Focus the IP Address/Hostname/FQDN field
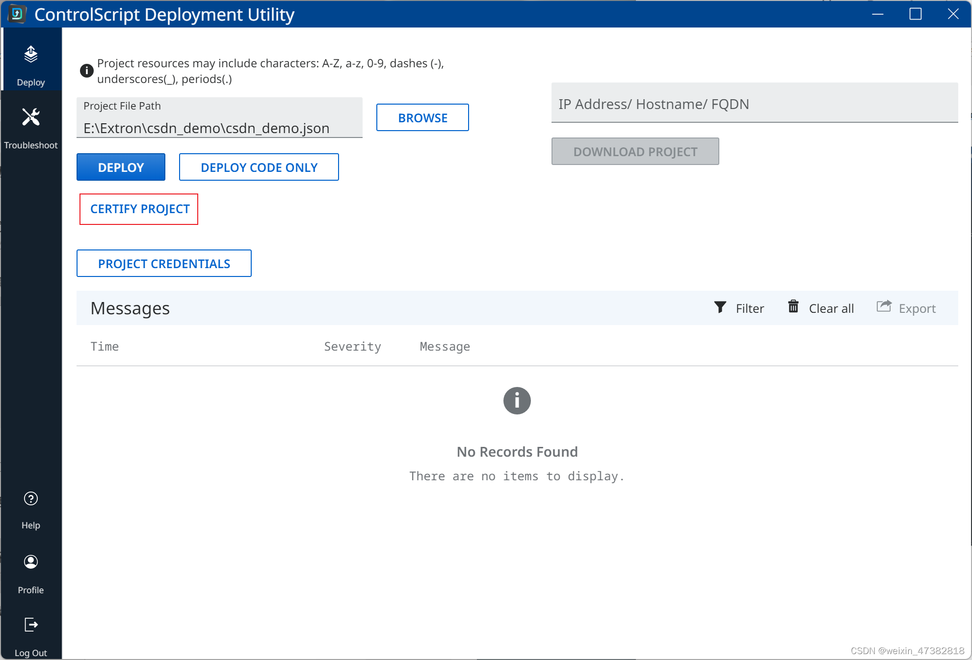The image size is (972, 660). (x=754, y=104)
